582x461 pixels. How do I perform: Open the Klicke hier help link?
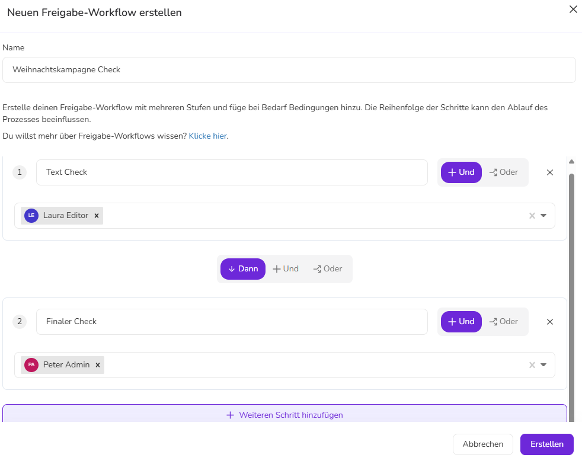[x=207, y=136]
